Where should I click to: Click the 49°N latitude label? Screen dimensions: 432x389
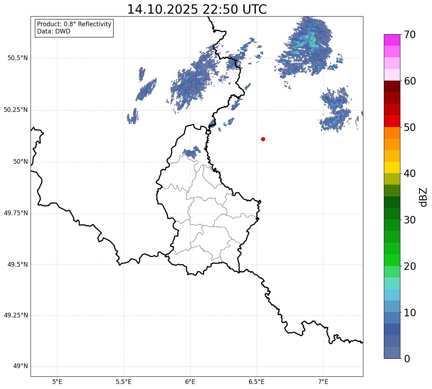[20, 366]
